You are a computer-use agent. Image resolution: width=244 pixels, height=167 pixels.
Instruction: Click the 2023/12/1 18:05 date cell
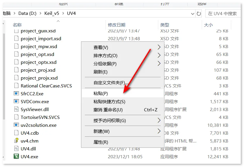[125, 157]
